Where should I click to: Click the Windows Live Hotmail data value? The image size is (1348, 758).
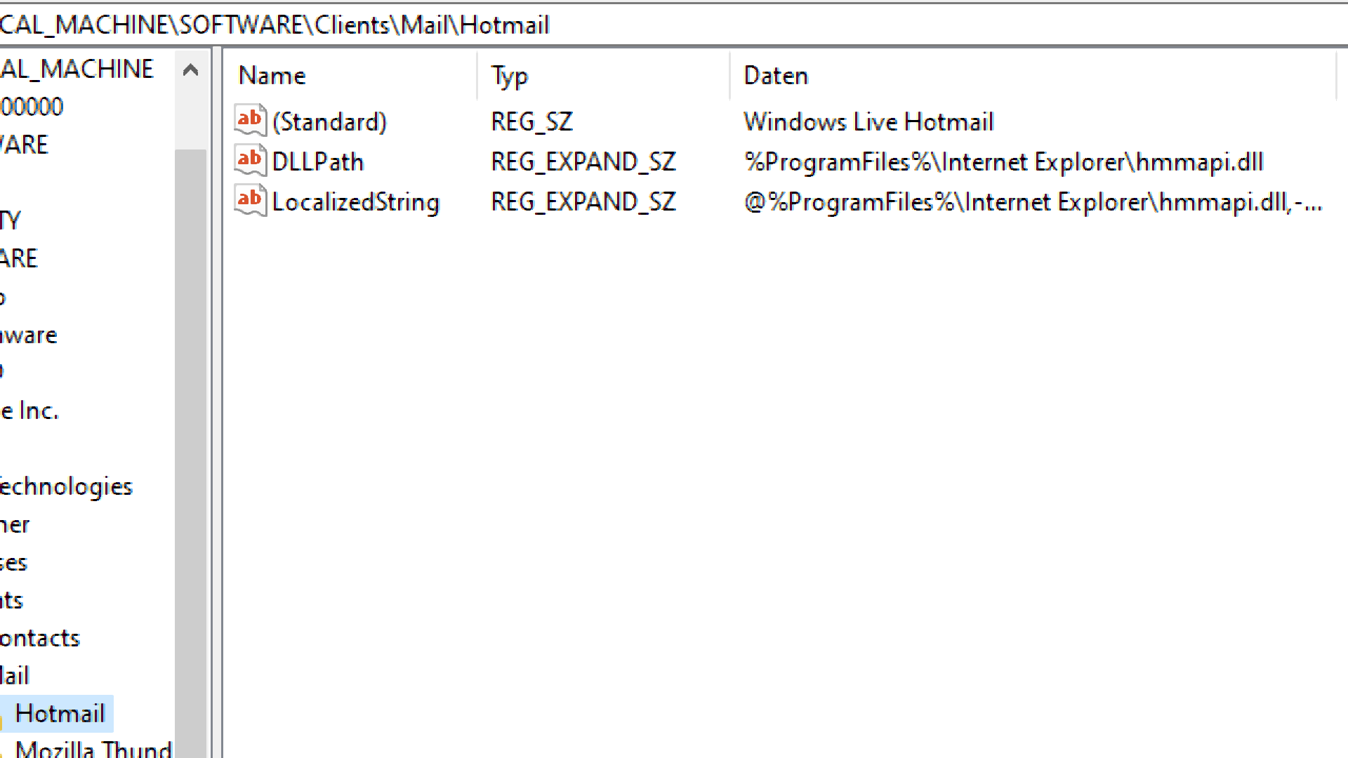pos(868,122)
